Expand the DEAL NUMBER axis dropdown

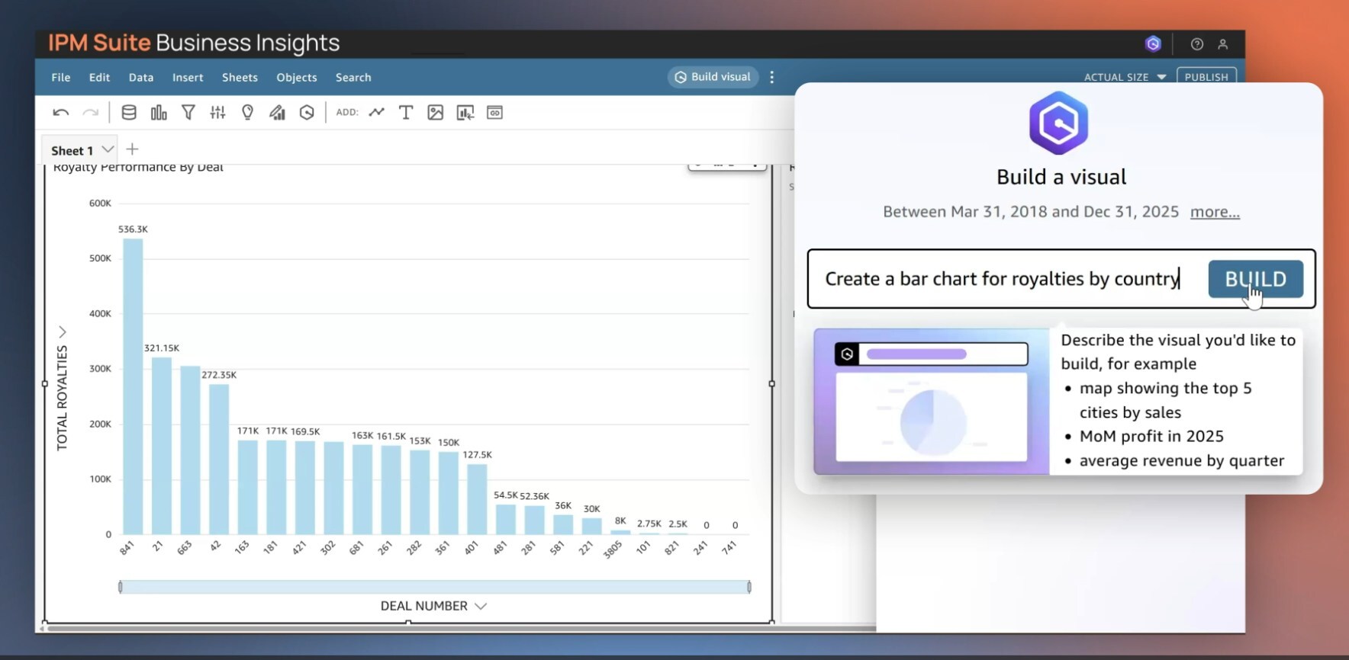[481, 606]
